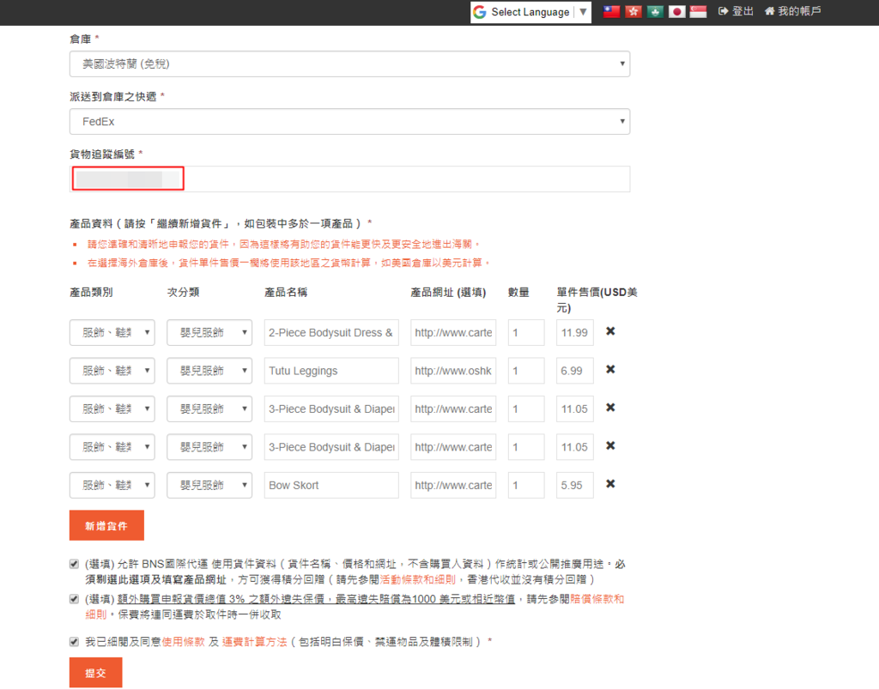
Task: Click the Hong Kong flag icon
Action: pos(633,12)
